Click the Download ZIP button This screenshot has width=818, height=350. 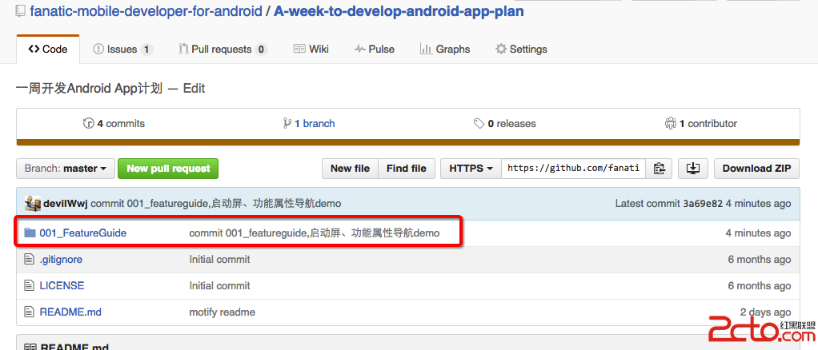click(x=757, y=169)
